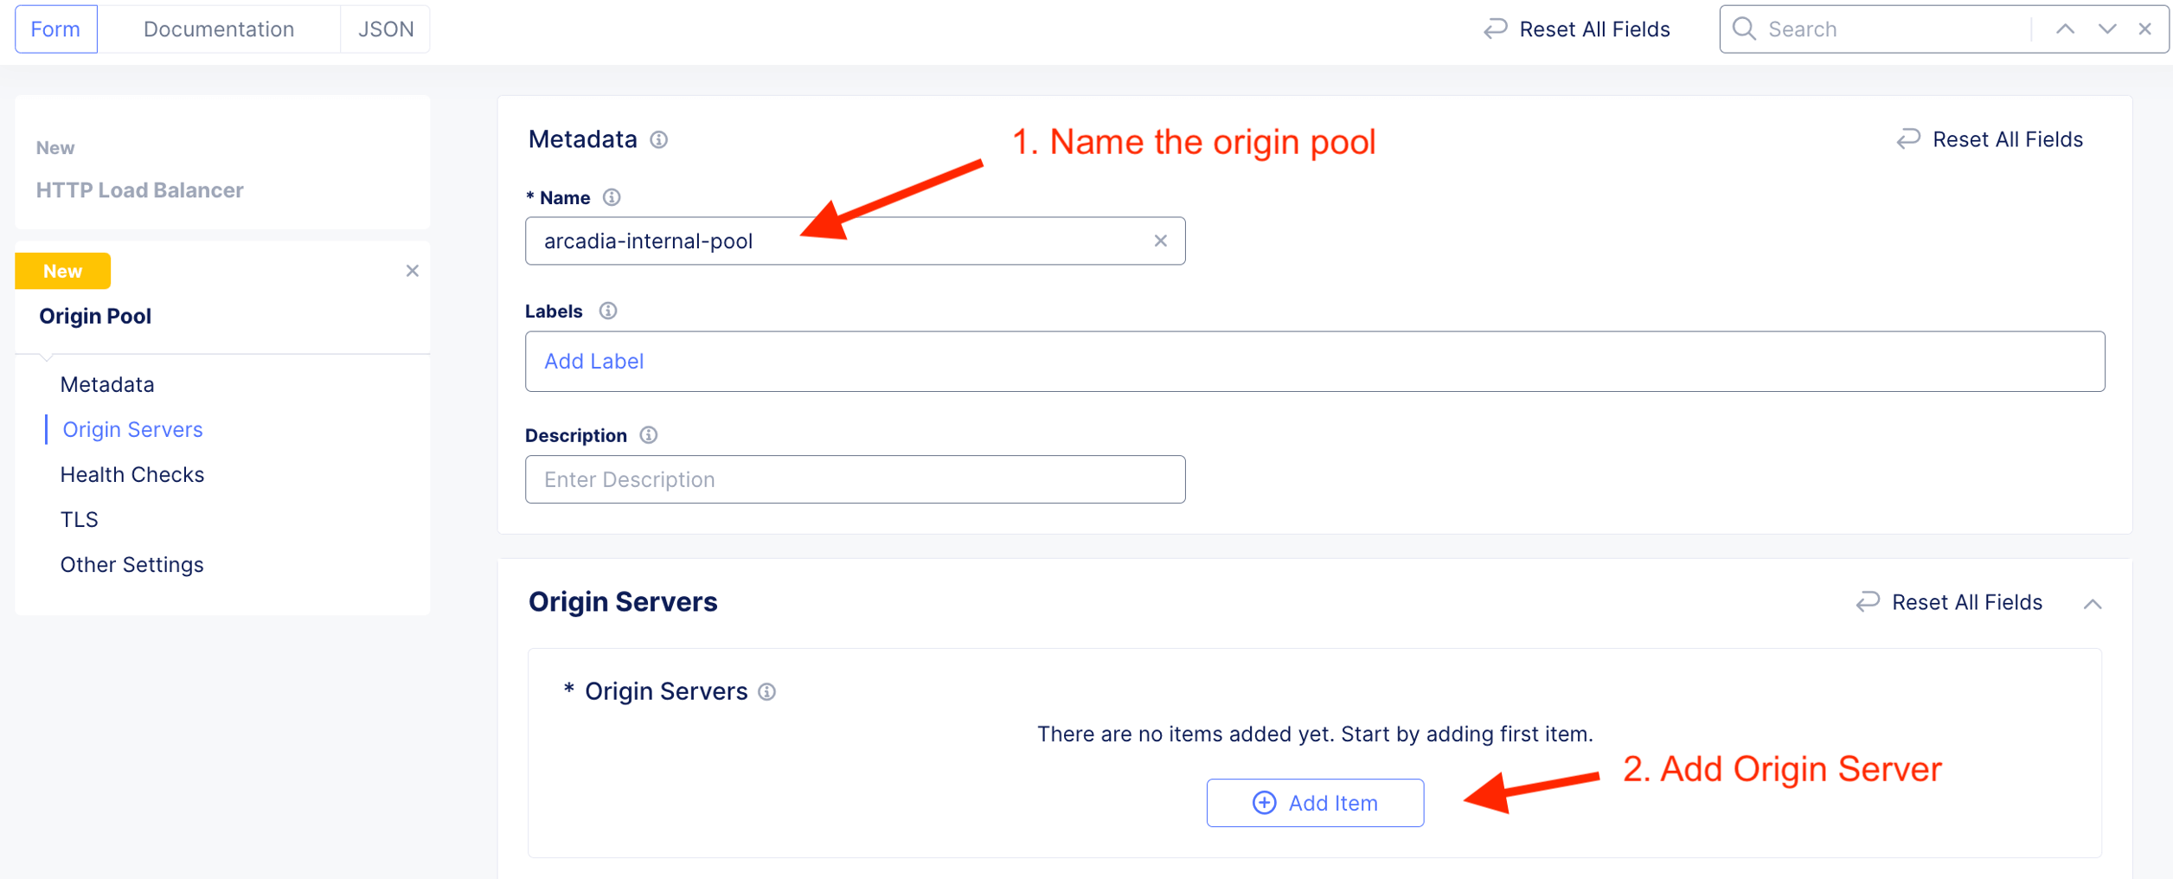
Task: Collapse the Origin Servers section
Action: point(2092,603)
